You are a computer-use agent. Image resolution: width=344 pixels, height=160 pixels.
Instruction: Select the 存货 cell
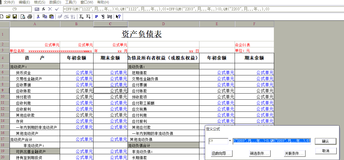(x=35, y=121)
